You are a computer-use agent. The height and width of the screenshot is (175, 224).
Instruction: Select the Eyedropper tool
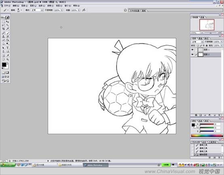tap(7, 56)
